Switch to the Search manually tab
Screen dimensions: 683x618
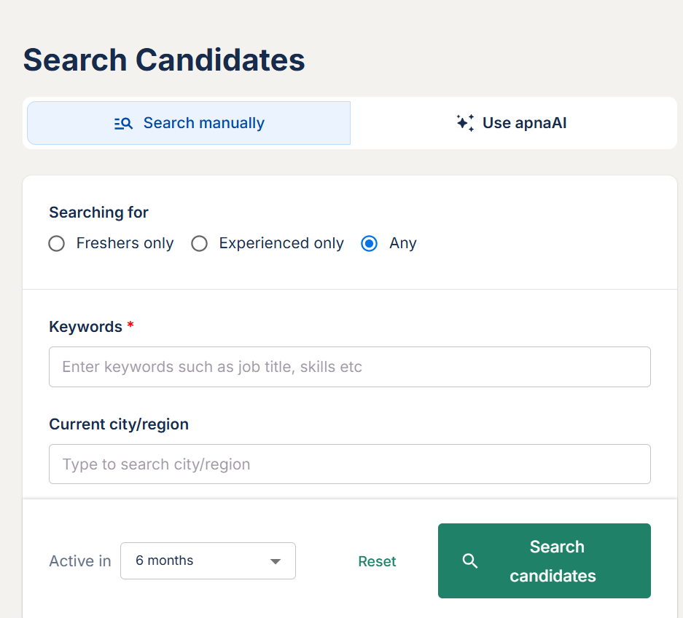(189, 123)
